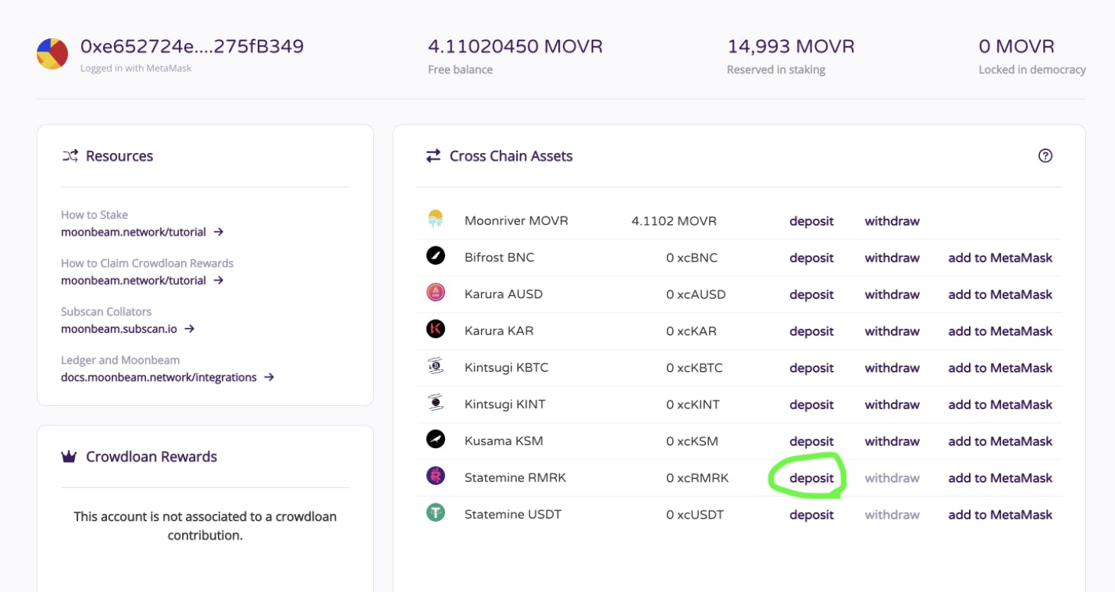
Task: Click the arrow beside docs.moonbeam.network/integrations
Action: click(x=268, y=377)
